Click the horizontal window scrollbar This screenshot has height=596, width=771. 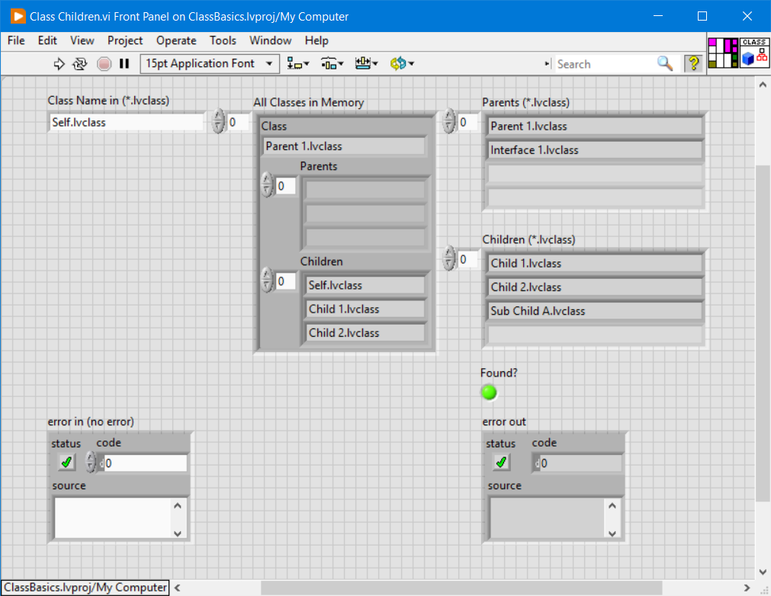pyautogui.click(x=461, y=588)
